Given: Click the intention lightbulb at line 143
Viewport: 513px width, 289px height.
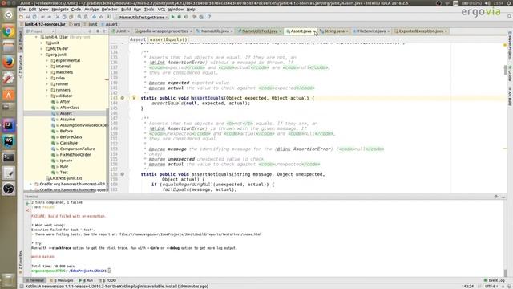Looking at the screenshot, I should pyautogui.click(x=134, y=98).
